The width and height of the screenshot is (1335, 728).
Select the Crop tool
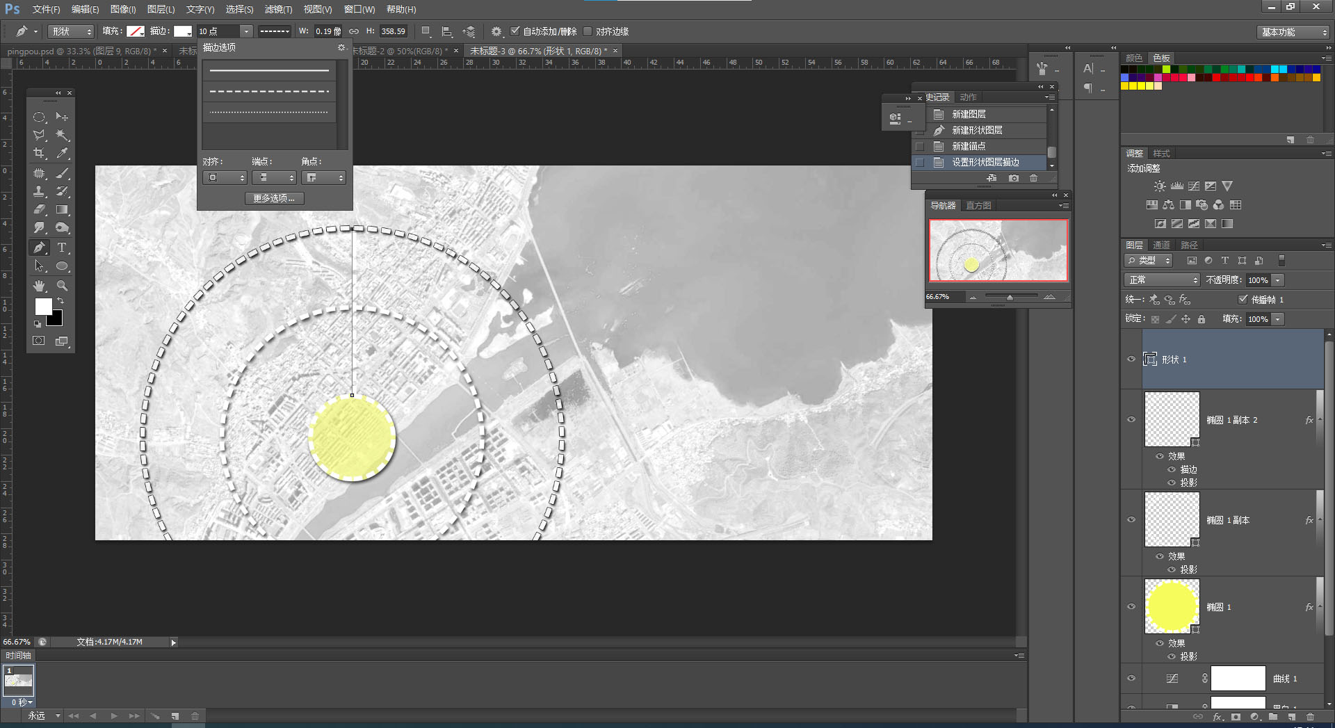39,154
